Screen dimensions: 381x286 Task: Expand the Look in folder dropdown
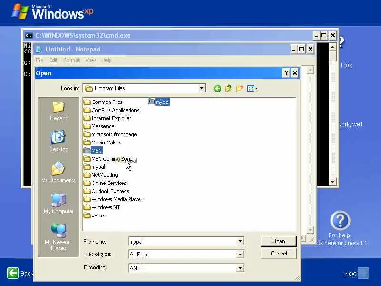tap(201, 88)
